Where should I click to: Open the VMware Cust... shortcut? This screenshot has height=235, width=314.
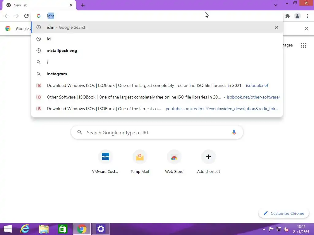click(105, 162)
